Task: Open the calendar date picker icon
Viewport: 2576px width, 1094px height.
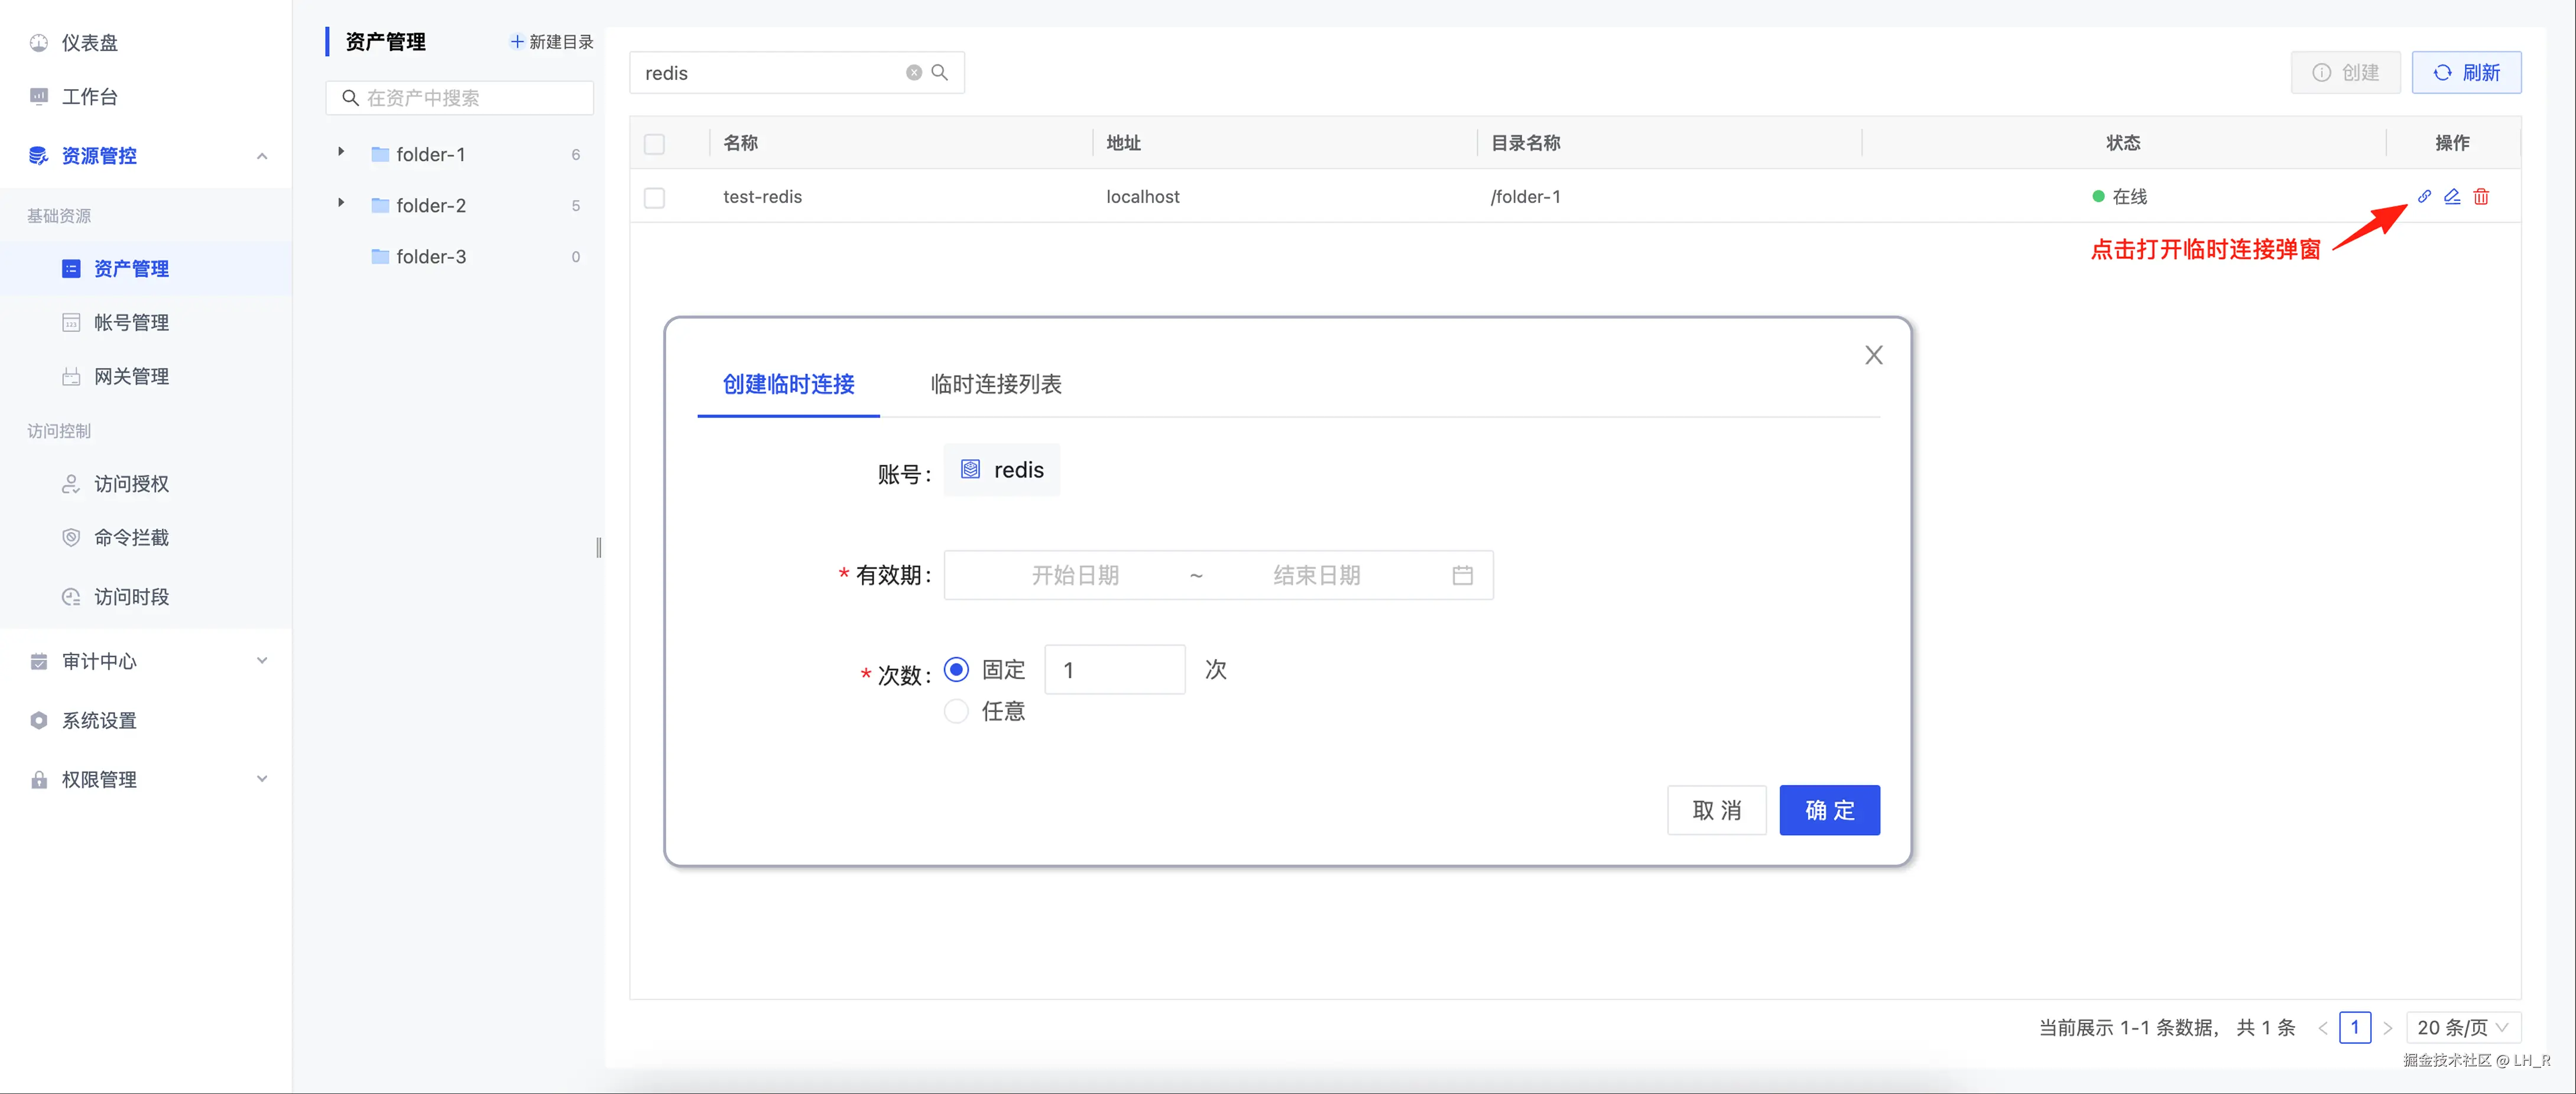Action: point(1462,575)
